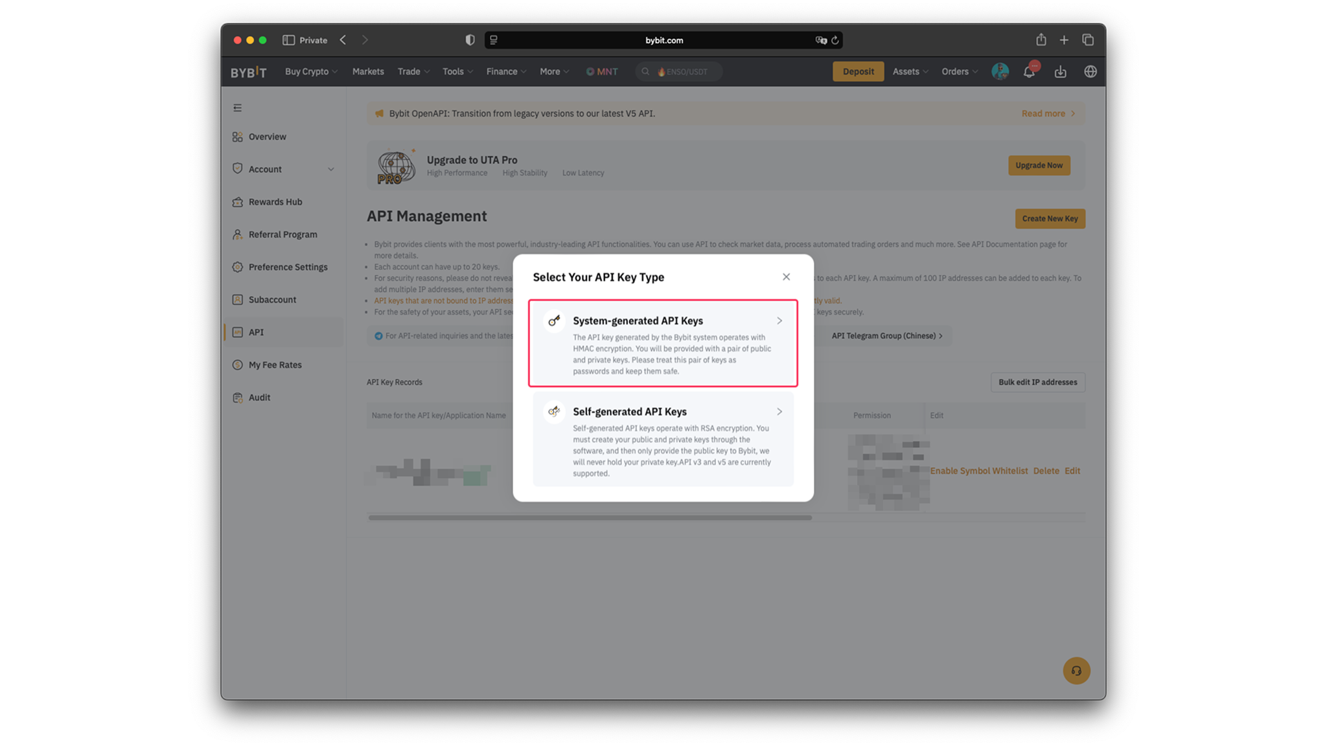Open Audit in the sidebar
1327x746 pixels.
[283, 398]
